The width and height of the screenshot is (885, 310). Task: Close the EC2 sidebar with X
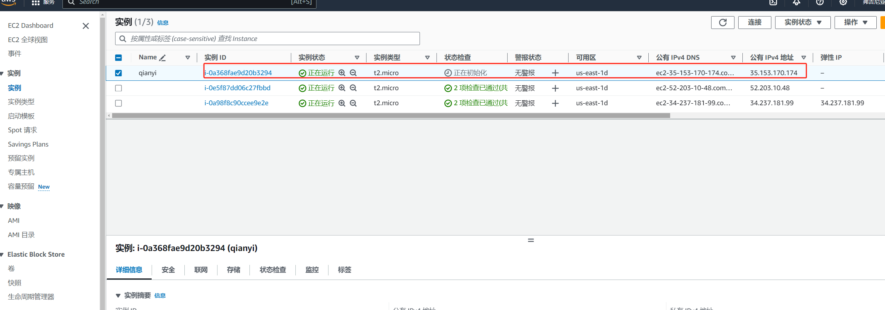coord(86,26)
